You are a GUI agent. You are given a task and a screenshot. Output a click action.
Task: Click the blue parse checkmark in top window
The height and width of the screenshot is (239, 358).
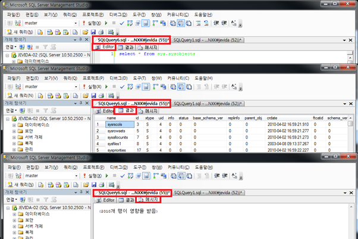point(122,23)
